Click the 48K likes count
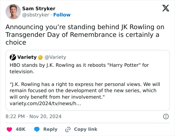 20,129
